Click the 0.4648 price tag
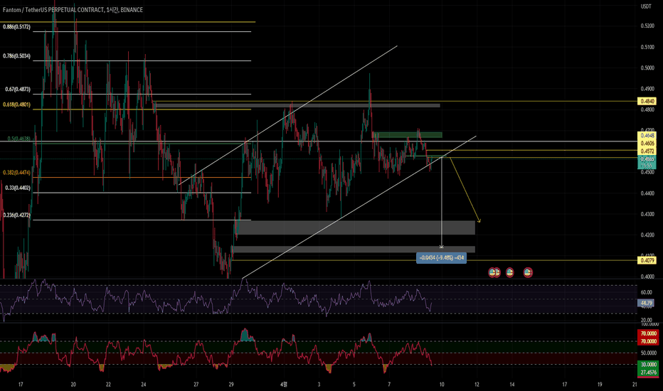The image size is (663, 391). (x=647, y=135)
